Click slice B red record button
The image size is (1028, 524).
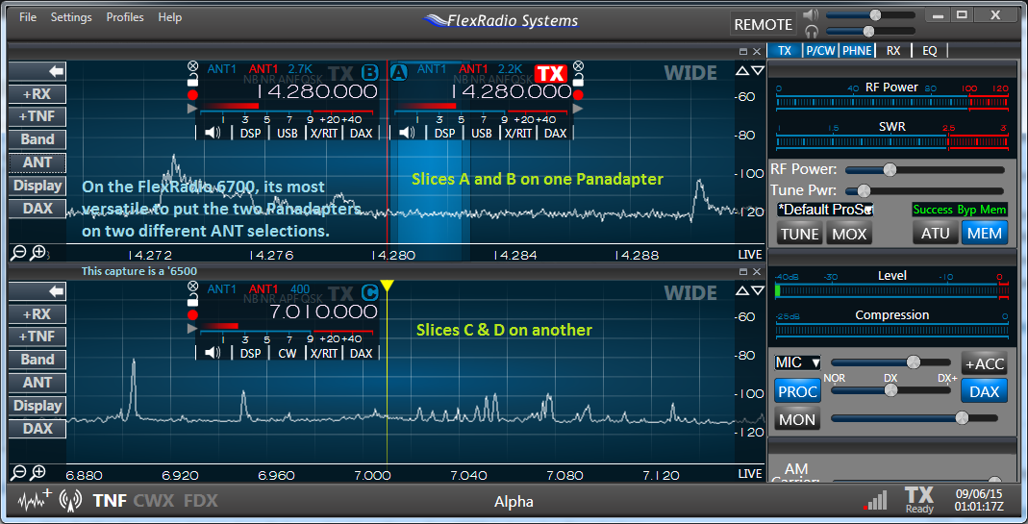pyautogui.click(x=192, y=94)
